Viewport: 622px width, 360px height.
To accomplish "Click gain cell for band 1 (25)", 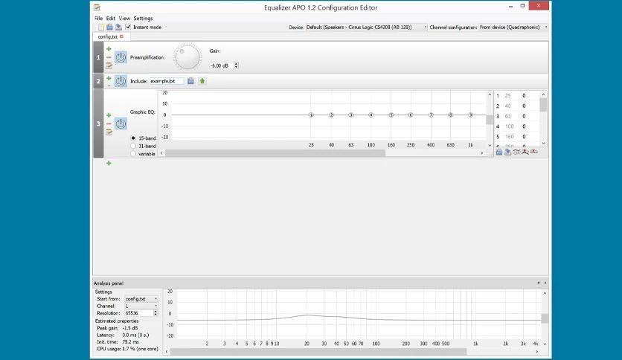I will pos(524,95).
